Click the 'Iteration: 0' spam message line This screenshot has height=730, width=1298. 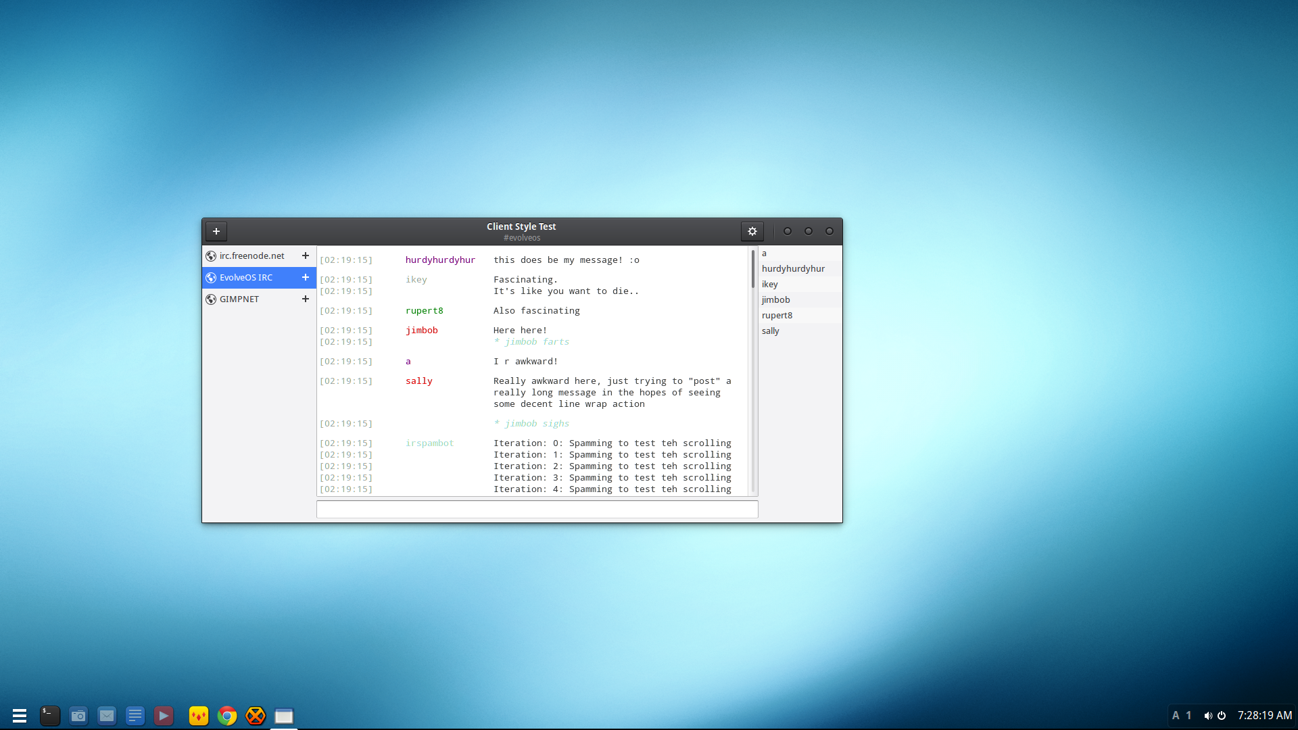(x=612, y=443)
